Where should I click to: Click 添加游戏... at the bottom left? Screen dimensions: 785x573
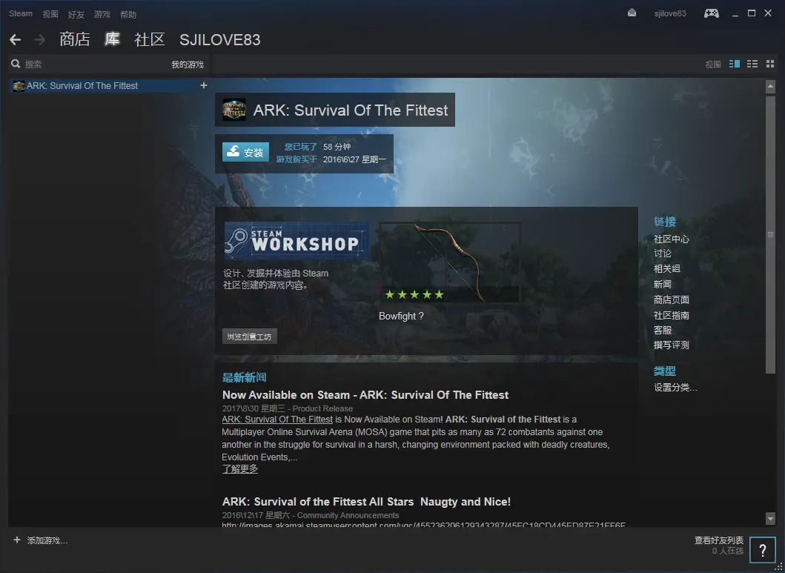[x=47, y=540]
